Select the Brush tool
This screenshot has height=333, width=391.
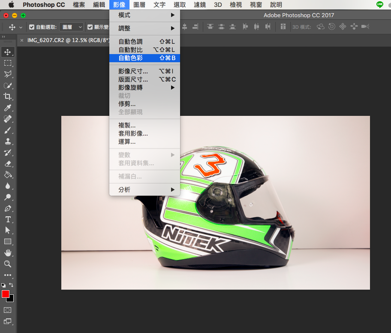(7, 130)
